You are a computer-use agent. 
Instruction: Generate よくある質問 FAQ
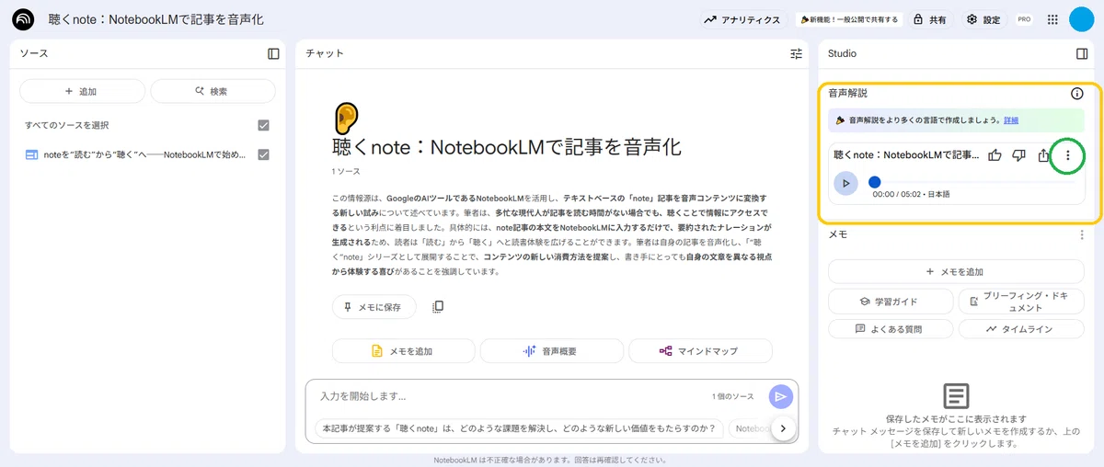pyautogui.click(x=890, y=328)
